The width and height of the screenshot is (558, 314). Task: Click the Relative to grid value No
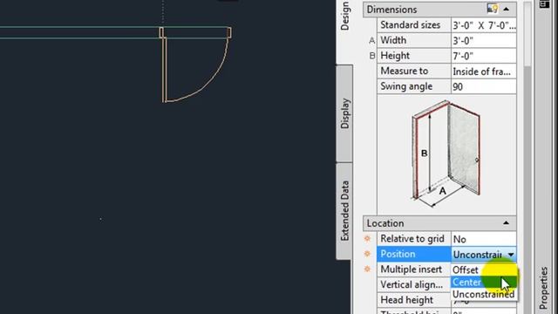tap(484, 239)
